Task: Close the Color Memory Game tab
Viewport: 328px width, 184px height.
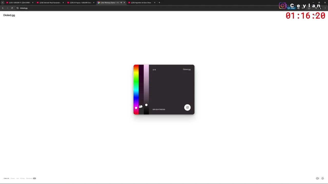Action: tap(124, 3)
